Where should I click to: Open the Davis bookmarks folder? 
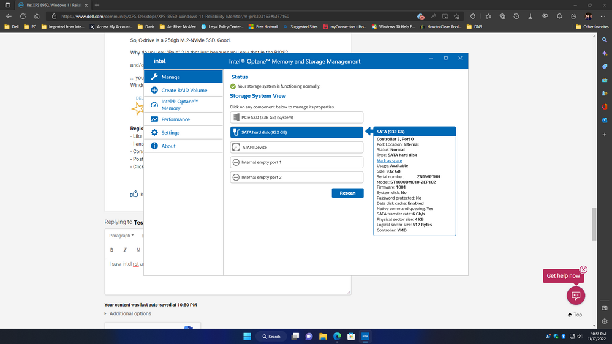click(146, 27)
